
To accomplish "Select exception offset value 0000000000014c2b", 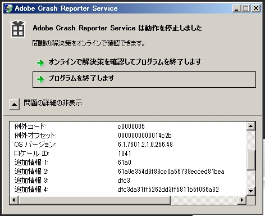I will (145, 136).
